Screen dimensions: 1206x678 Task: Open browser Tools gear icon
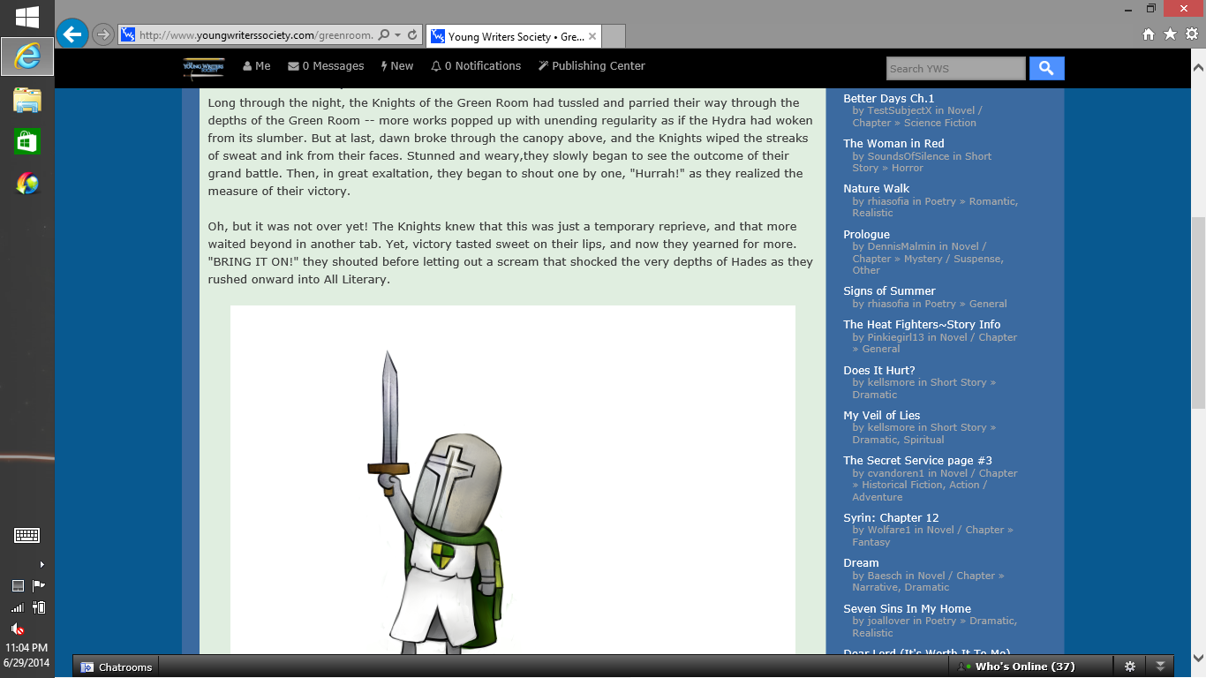pyautogui.click(x=1191, y=34)
